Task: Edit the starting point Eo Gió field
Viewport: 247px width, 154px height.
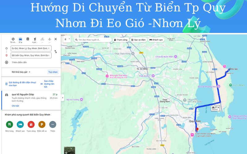Action: pyautogui.click(x=31, y=48)
